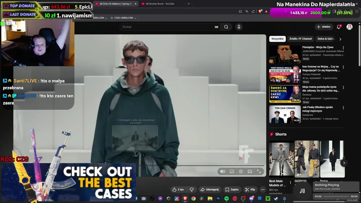
Task: Open a new browser tab with plus
Action: [189, 4]
